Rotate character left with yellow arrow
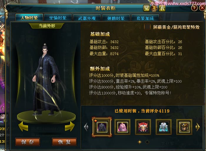This screenshot has height=151, width=206. [x=23, y=126]
